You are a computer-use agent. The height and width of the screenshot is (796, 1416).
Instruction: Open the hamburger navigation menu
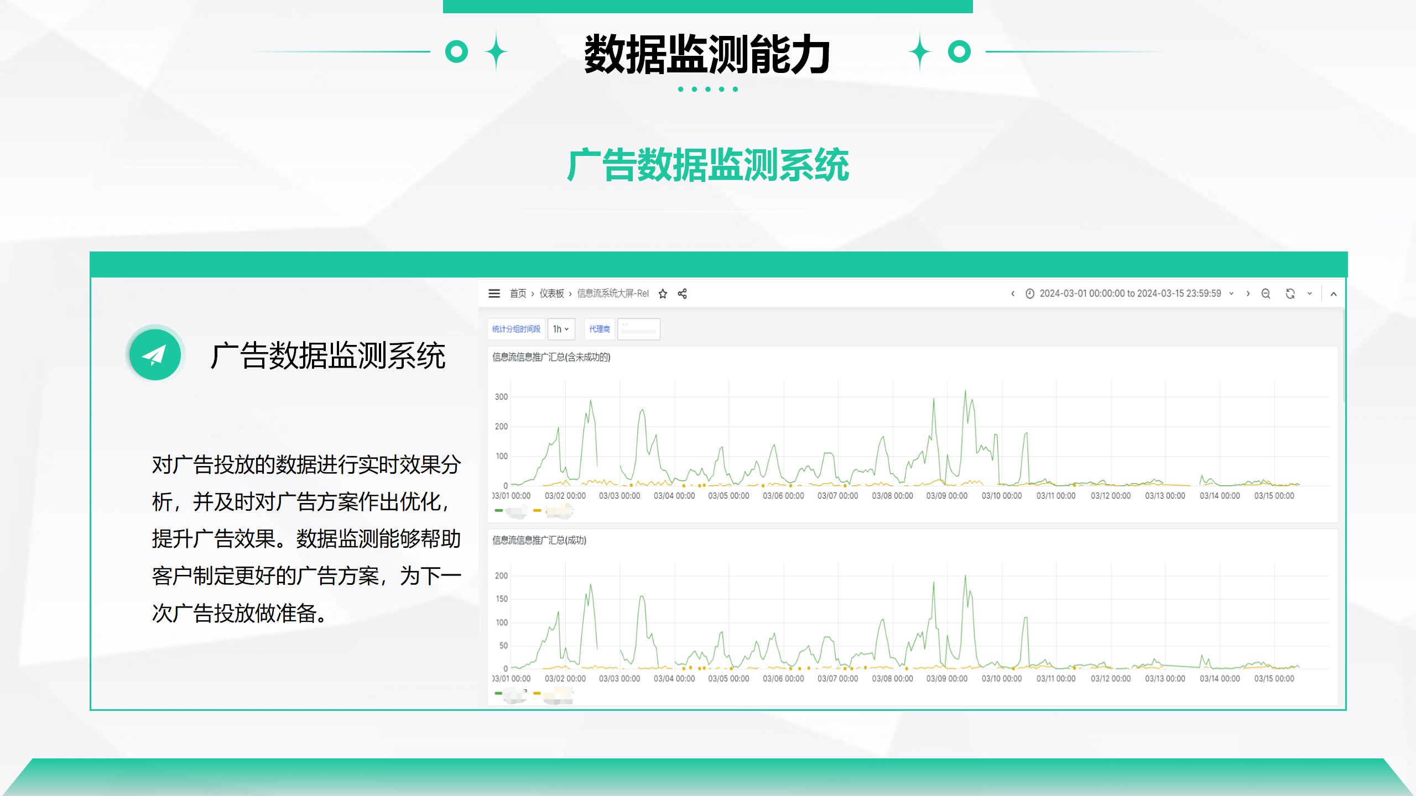click(494, 294)
